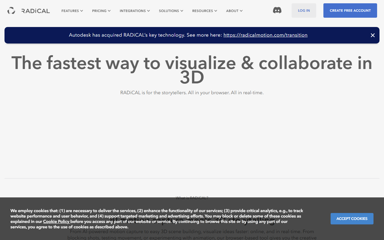This screenshot has width=384, height=240.
Task: Expand the Features menu chevron
Action: (82, 11)
